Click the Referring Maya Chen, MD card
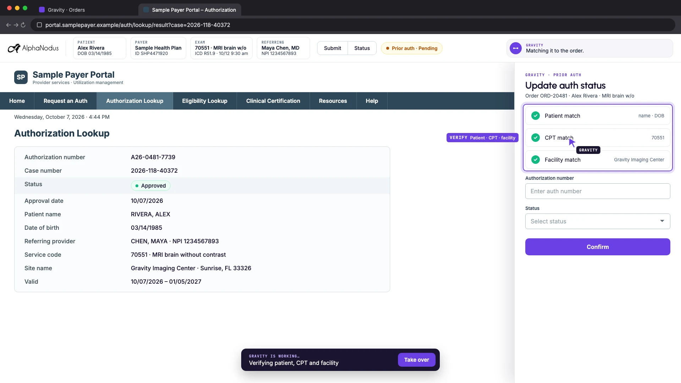Viewport: 681px width, 383px height. [x=283, y=48]
